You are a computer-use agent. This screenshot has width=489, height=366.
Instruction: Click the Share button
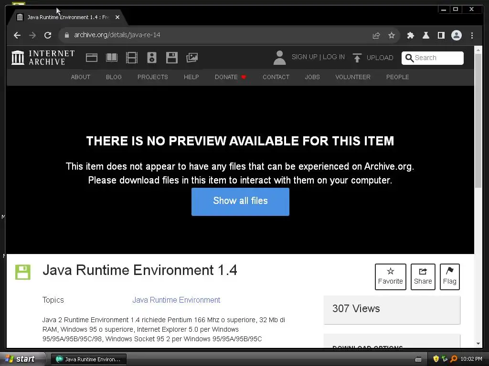(423, 277)
